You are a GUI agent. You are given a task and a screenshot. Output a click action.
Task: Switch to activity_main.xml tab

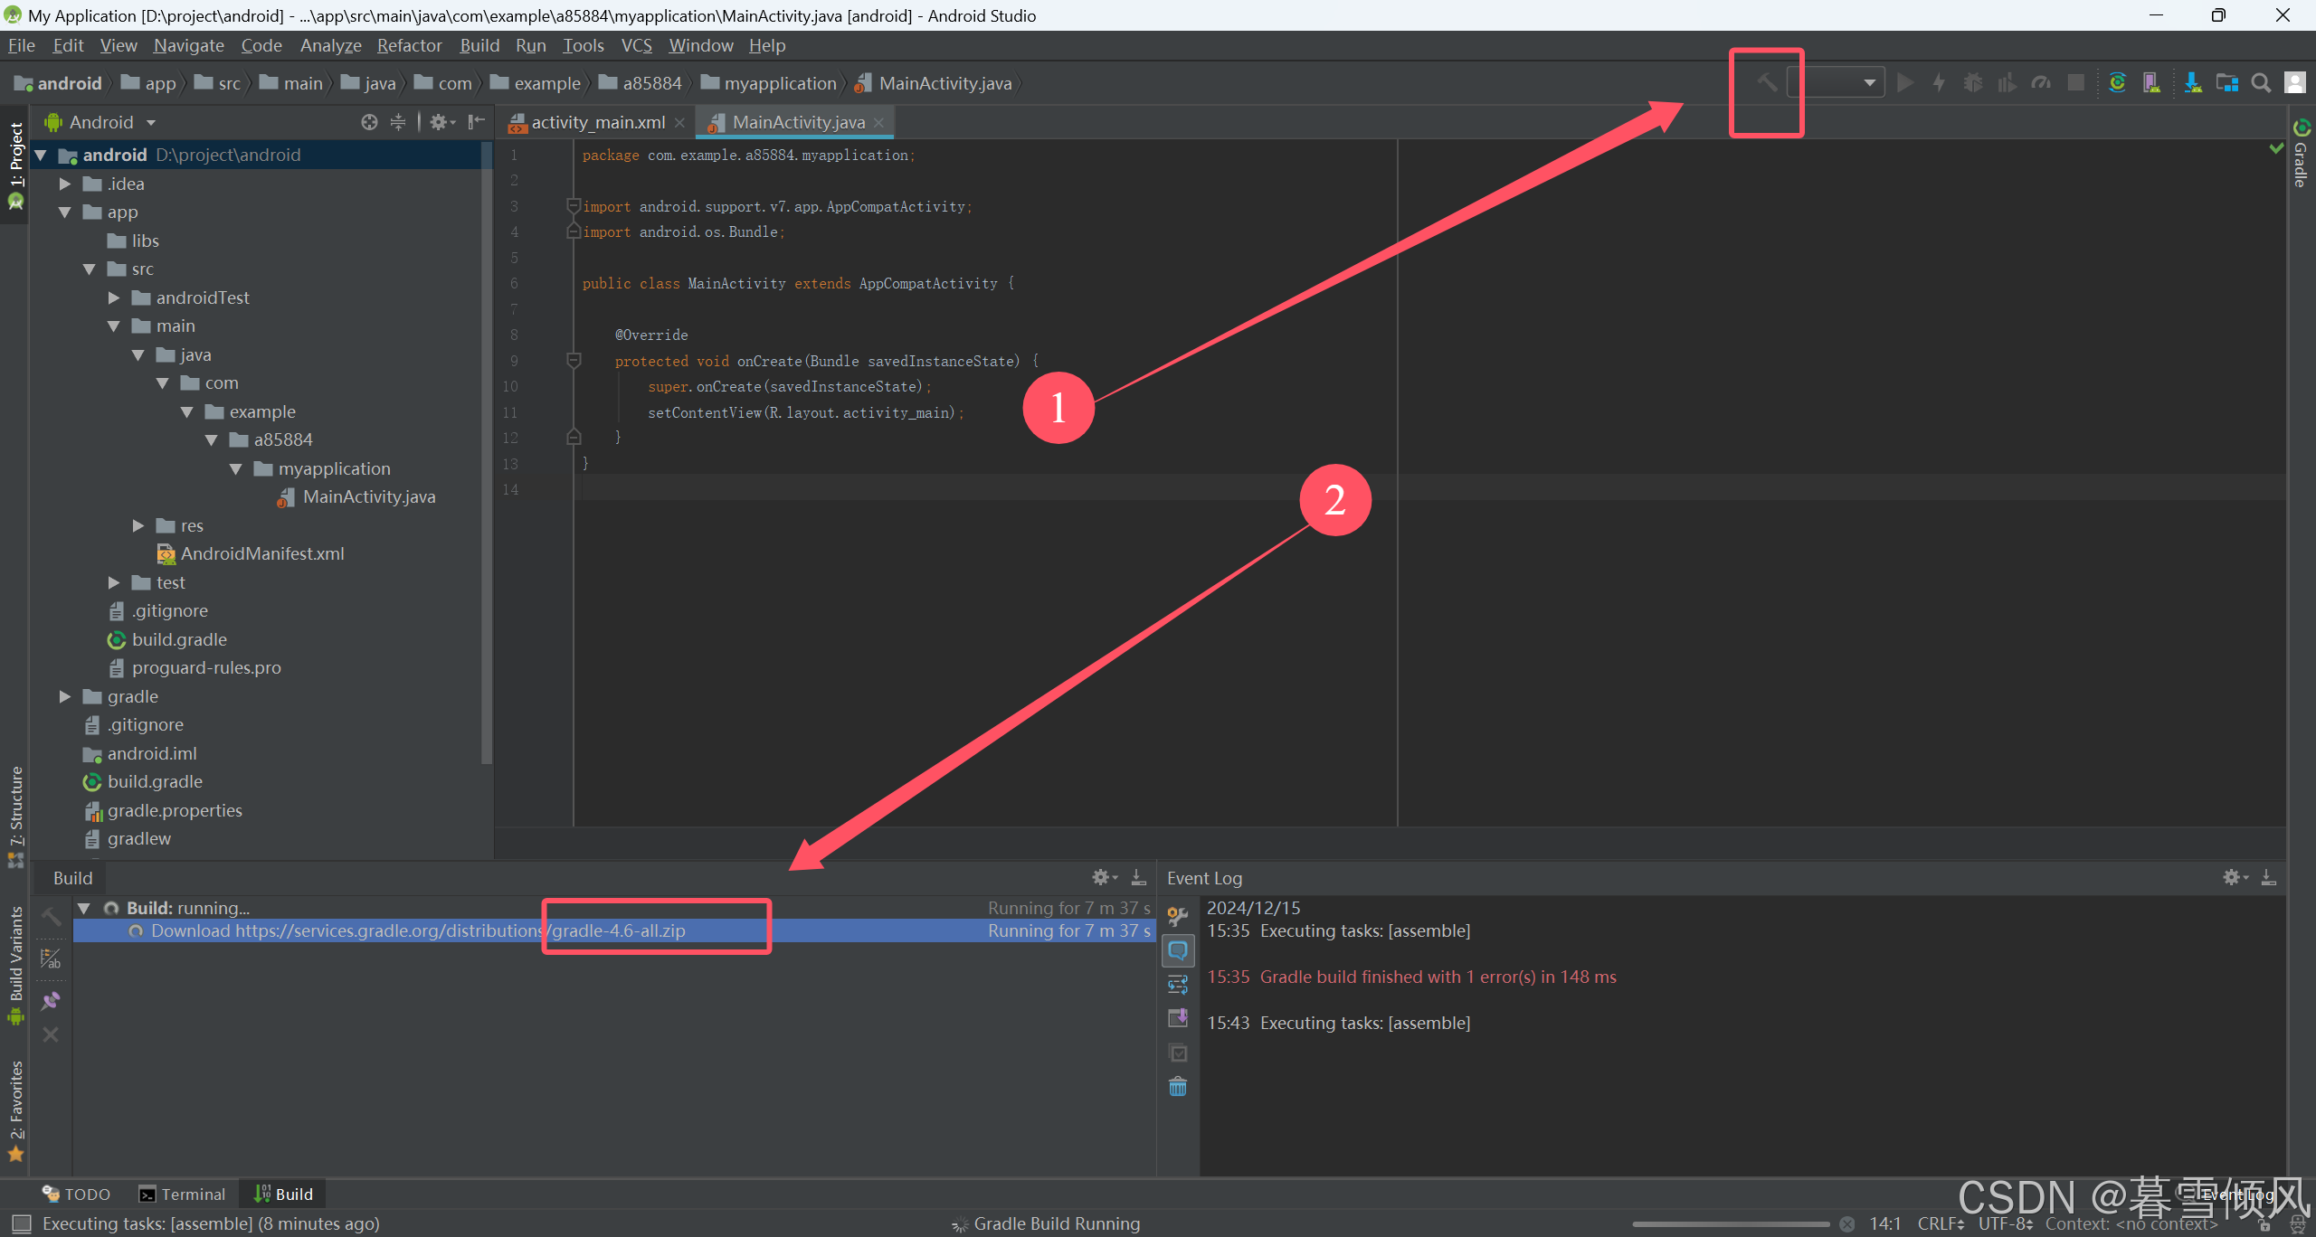(x=597, y=122)
